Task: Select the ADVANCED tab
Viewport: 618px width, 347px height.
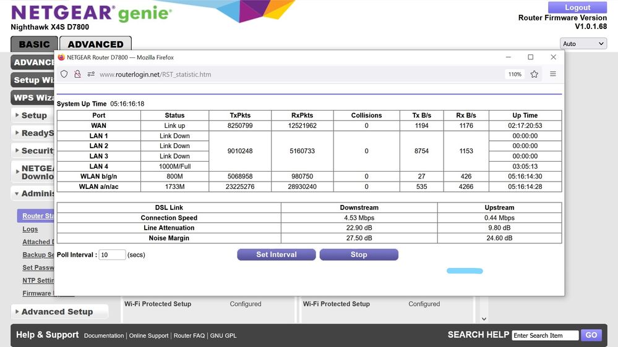Action: click(95, 44)
